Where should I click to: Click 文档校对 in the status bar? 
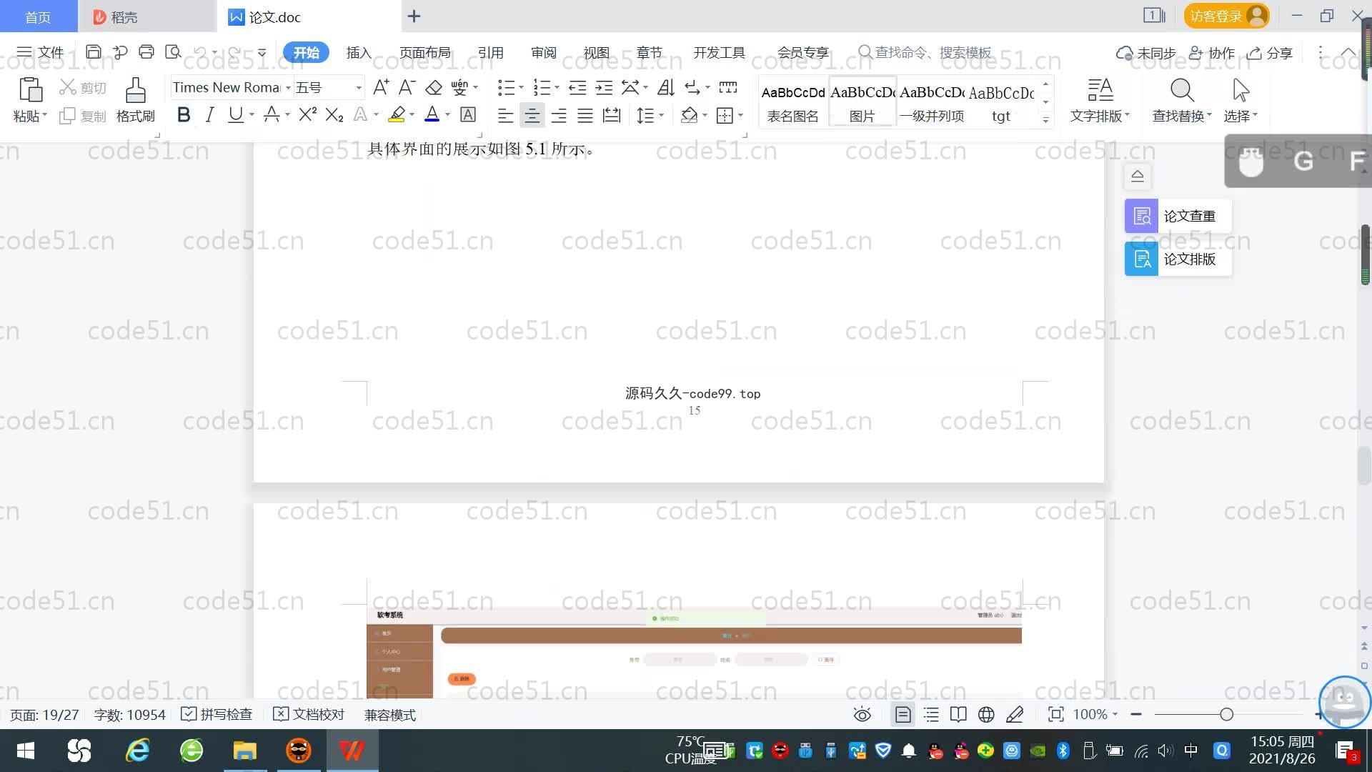click(x=309, y=714)
